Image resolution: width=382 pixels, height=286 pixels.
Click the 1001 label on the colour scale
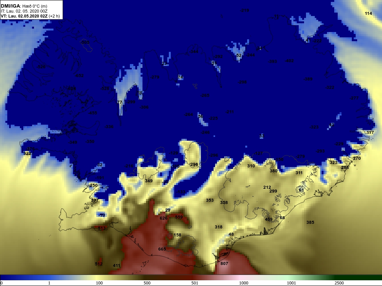coord(291,283)
